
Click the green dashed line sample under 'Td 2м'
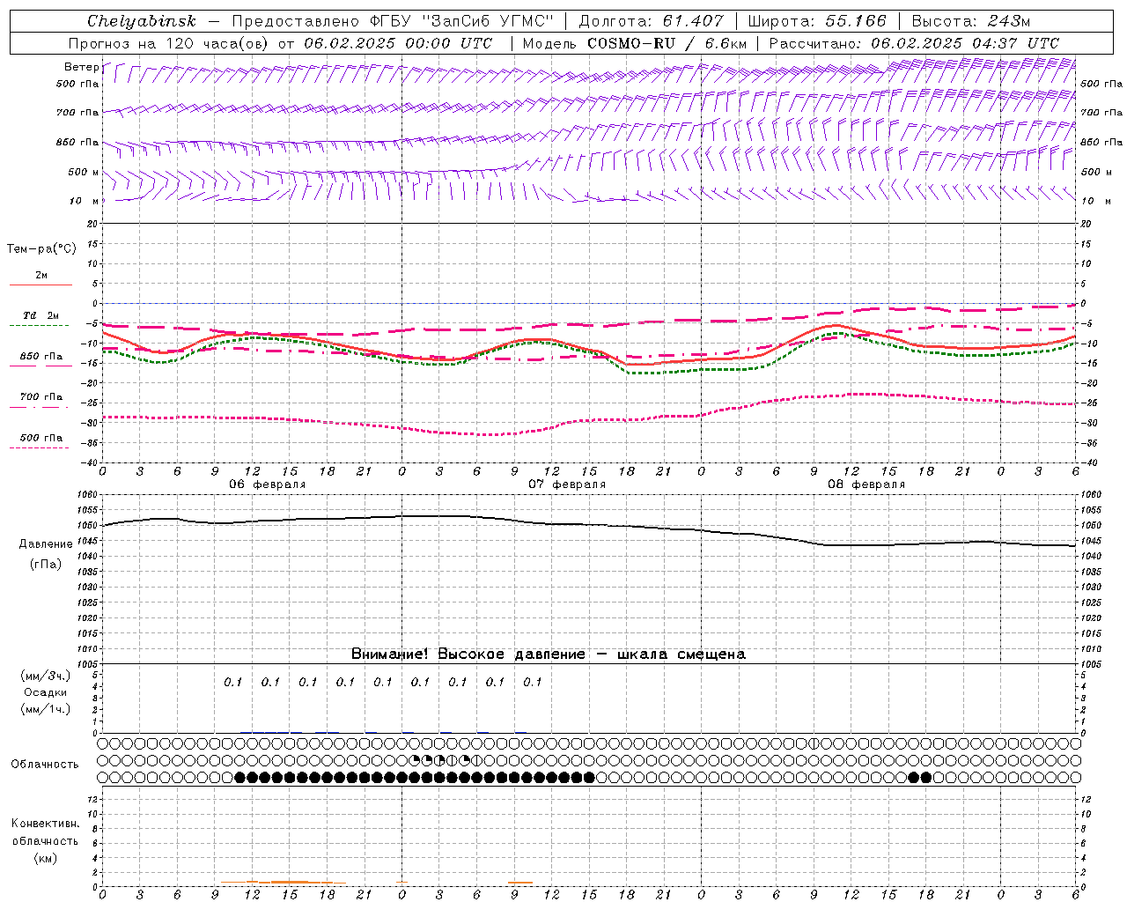point(41,326)
